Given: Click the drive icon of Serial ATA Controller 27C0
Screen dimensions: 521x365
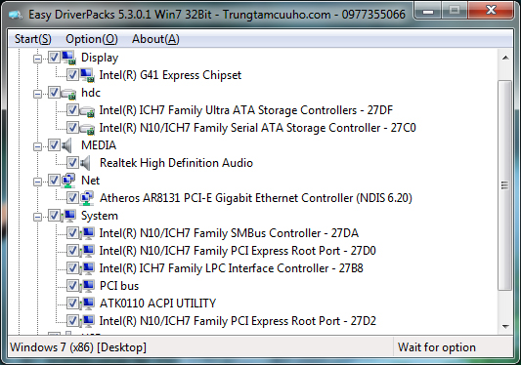Looking at the screenshot, I should coord(87,129).
